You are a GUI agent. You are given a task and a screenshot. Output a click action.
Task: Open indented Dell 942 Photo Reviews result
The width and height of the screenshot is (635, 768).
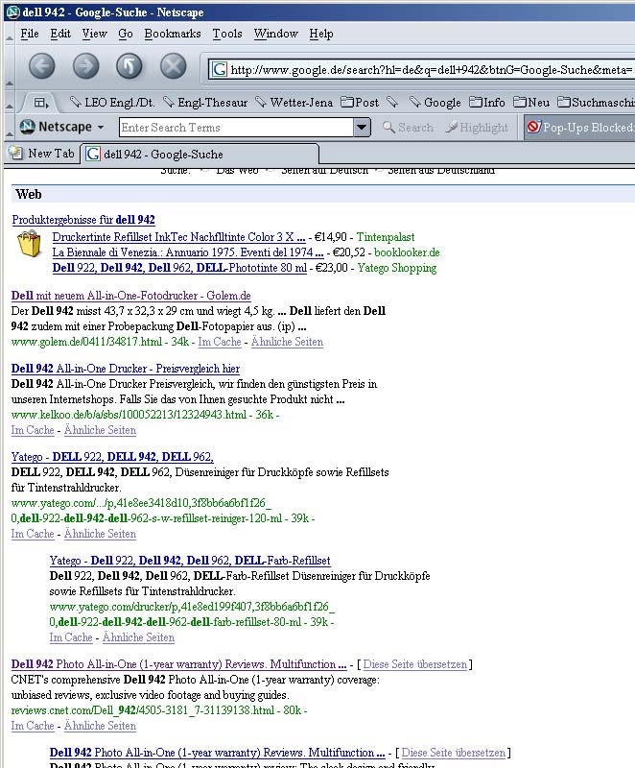[x=217, y=753]
